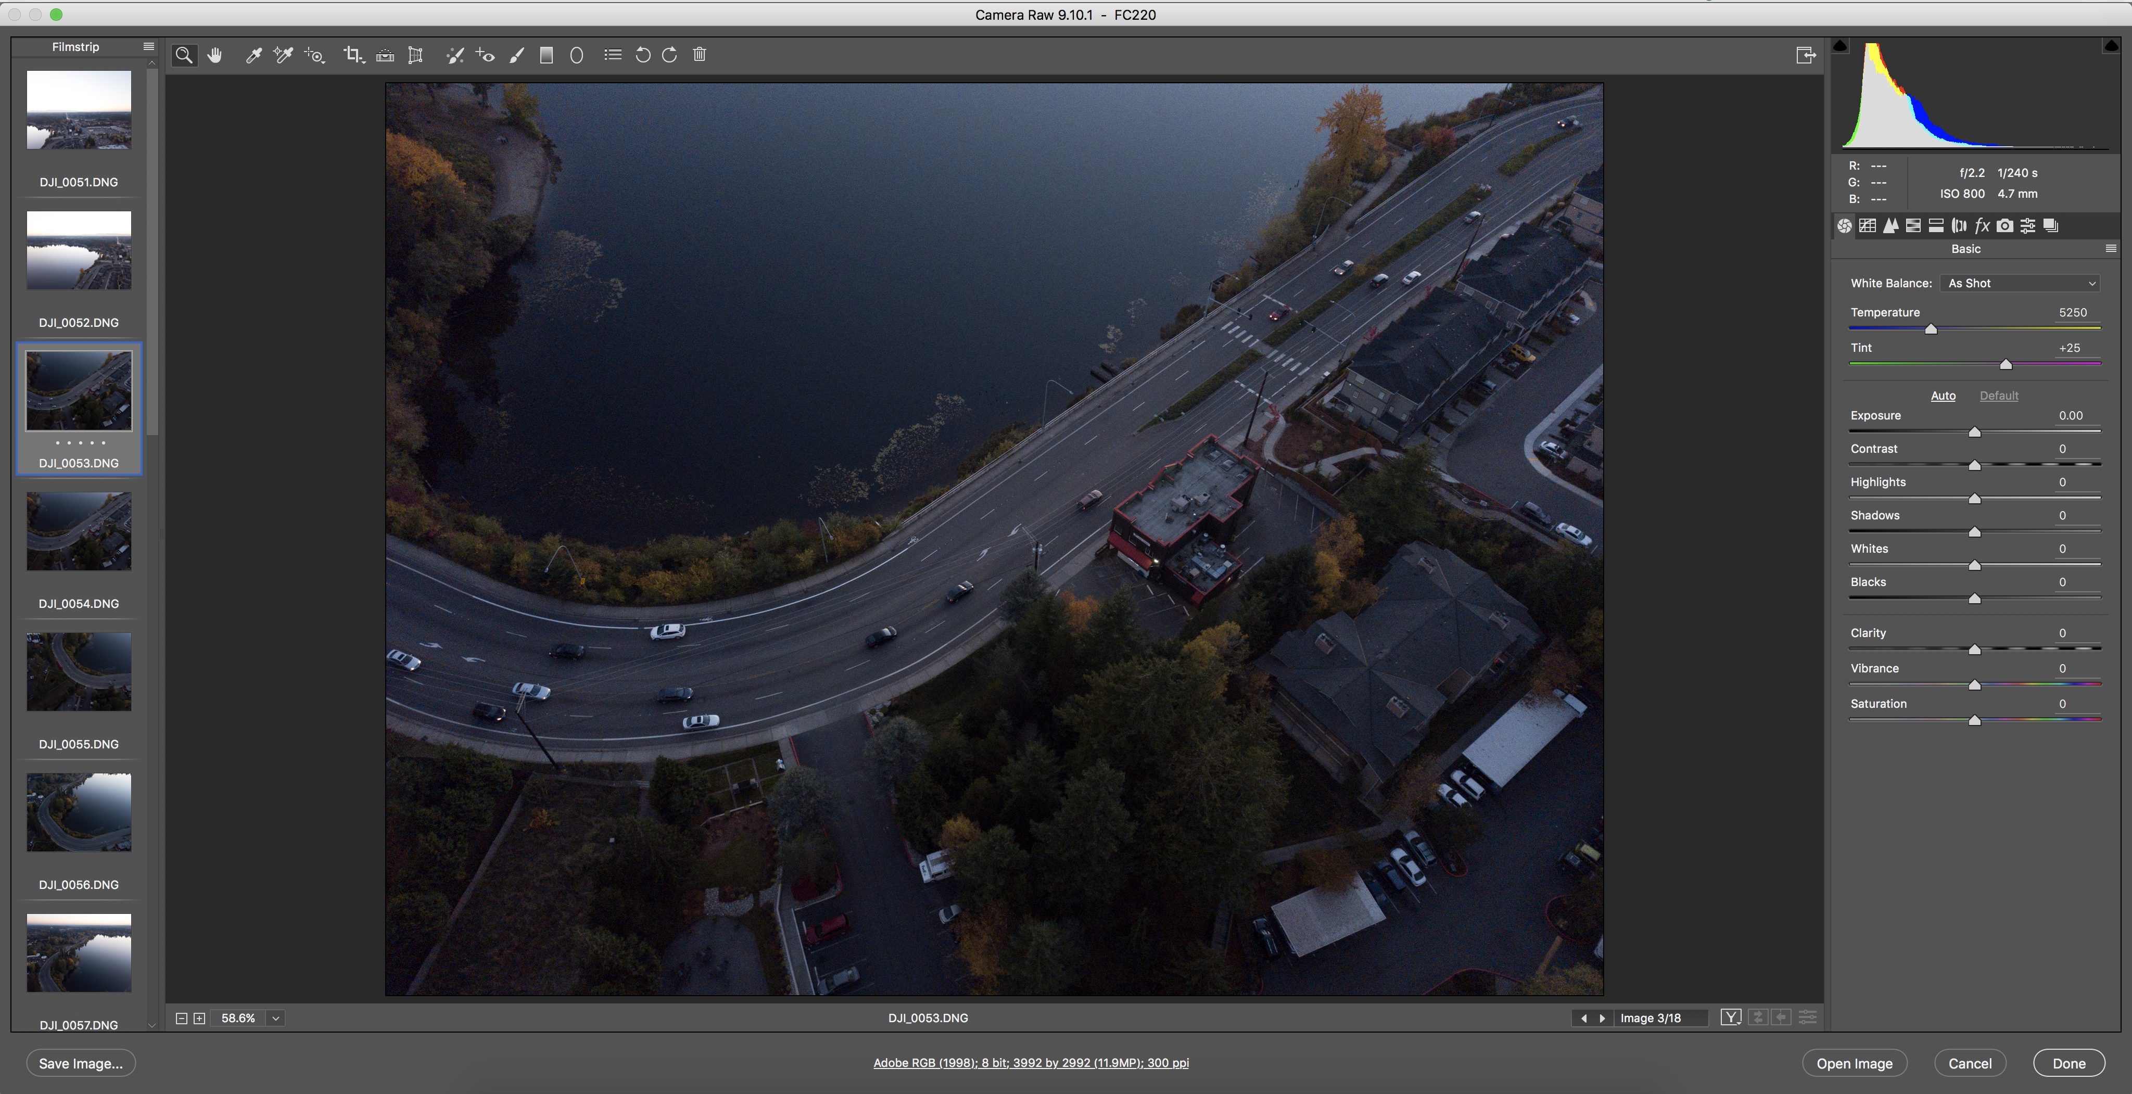This screenshot has width=2132, height=1094.
Task: Zoom in with the plus button
Action: [199, 1018]
